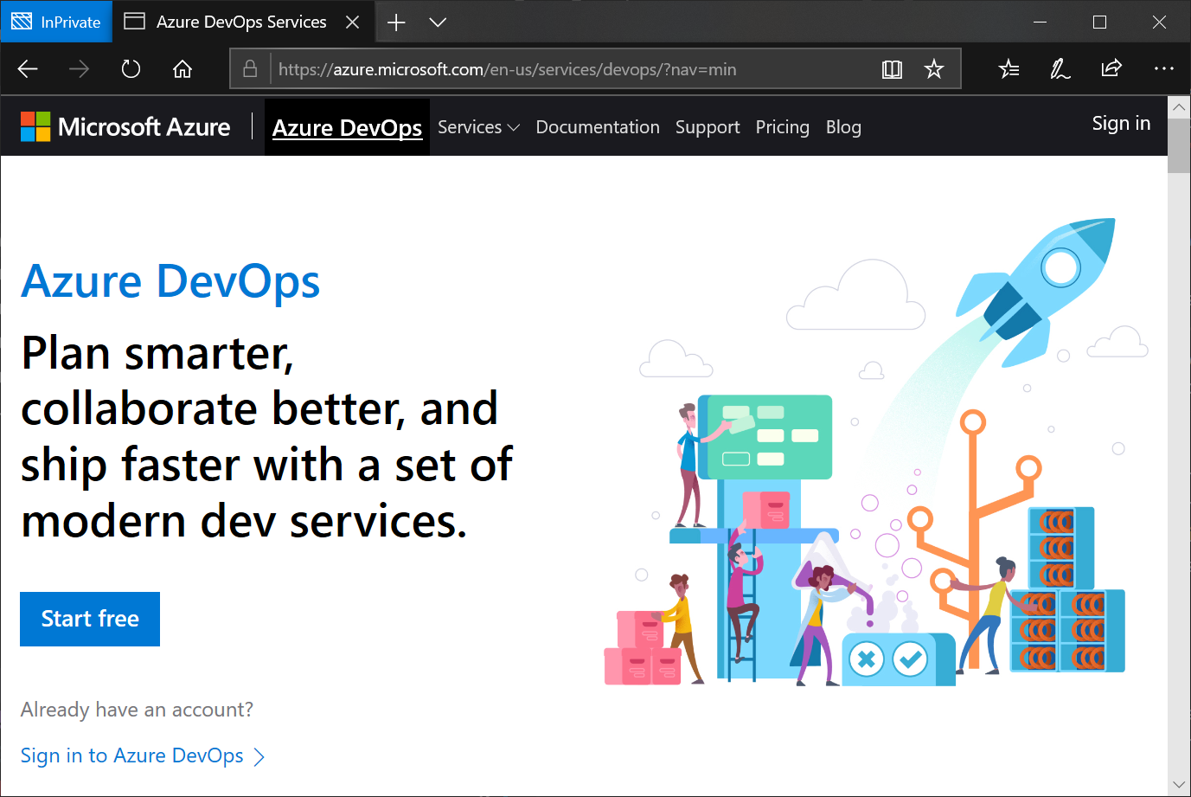Click the InPrivate indicator
1191x797 pixels.
point(57,22)
